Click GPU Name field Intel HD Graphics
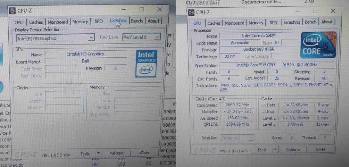Image resolution: width=349 pixels, height=167 pixels. point(86,54)
